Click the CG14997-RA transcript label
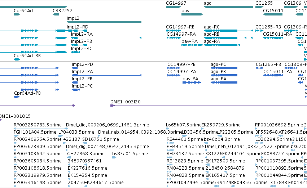Image resolution: width=307 pixels, height=188 pixels. coord(181,34)
